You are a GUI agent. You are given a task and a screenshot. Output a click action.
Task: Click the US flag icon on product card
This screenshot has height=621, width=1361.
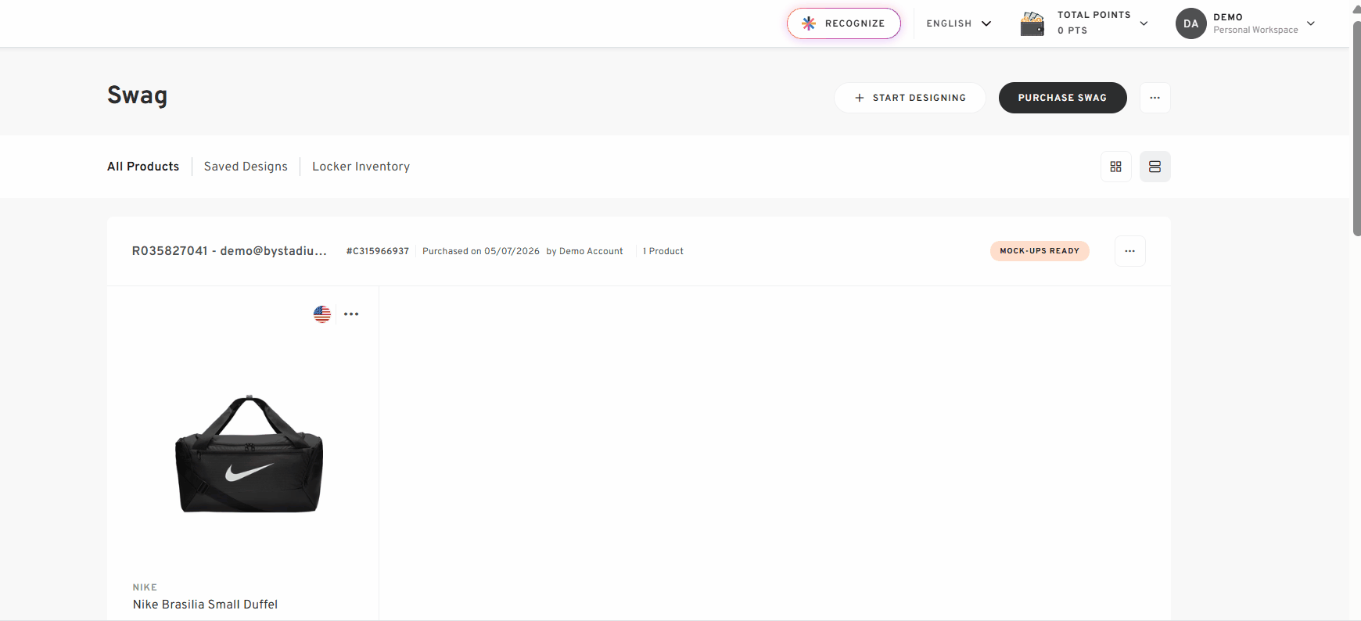click(x=322, y=314)
